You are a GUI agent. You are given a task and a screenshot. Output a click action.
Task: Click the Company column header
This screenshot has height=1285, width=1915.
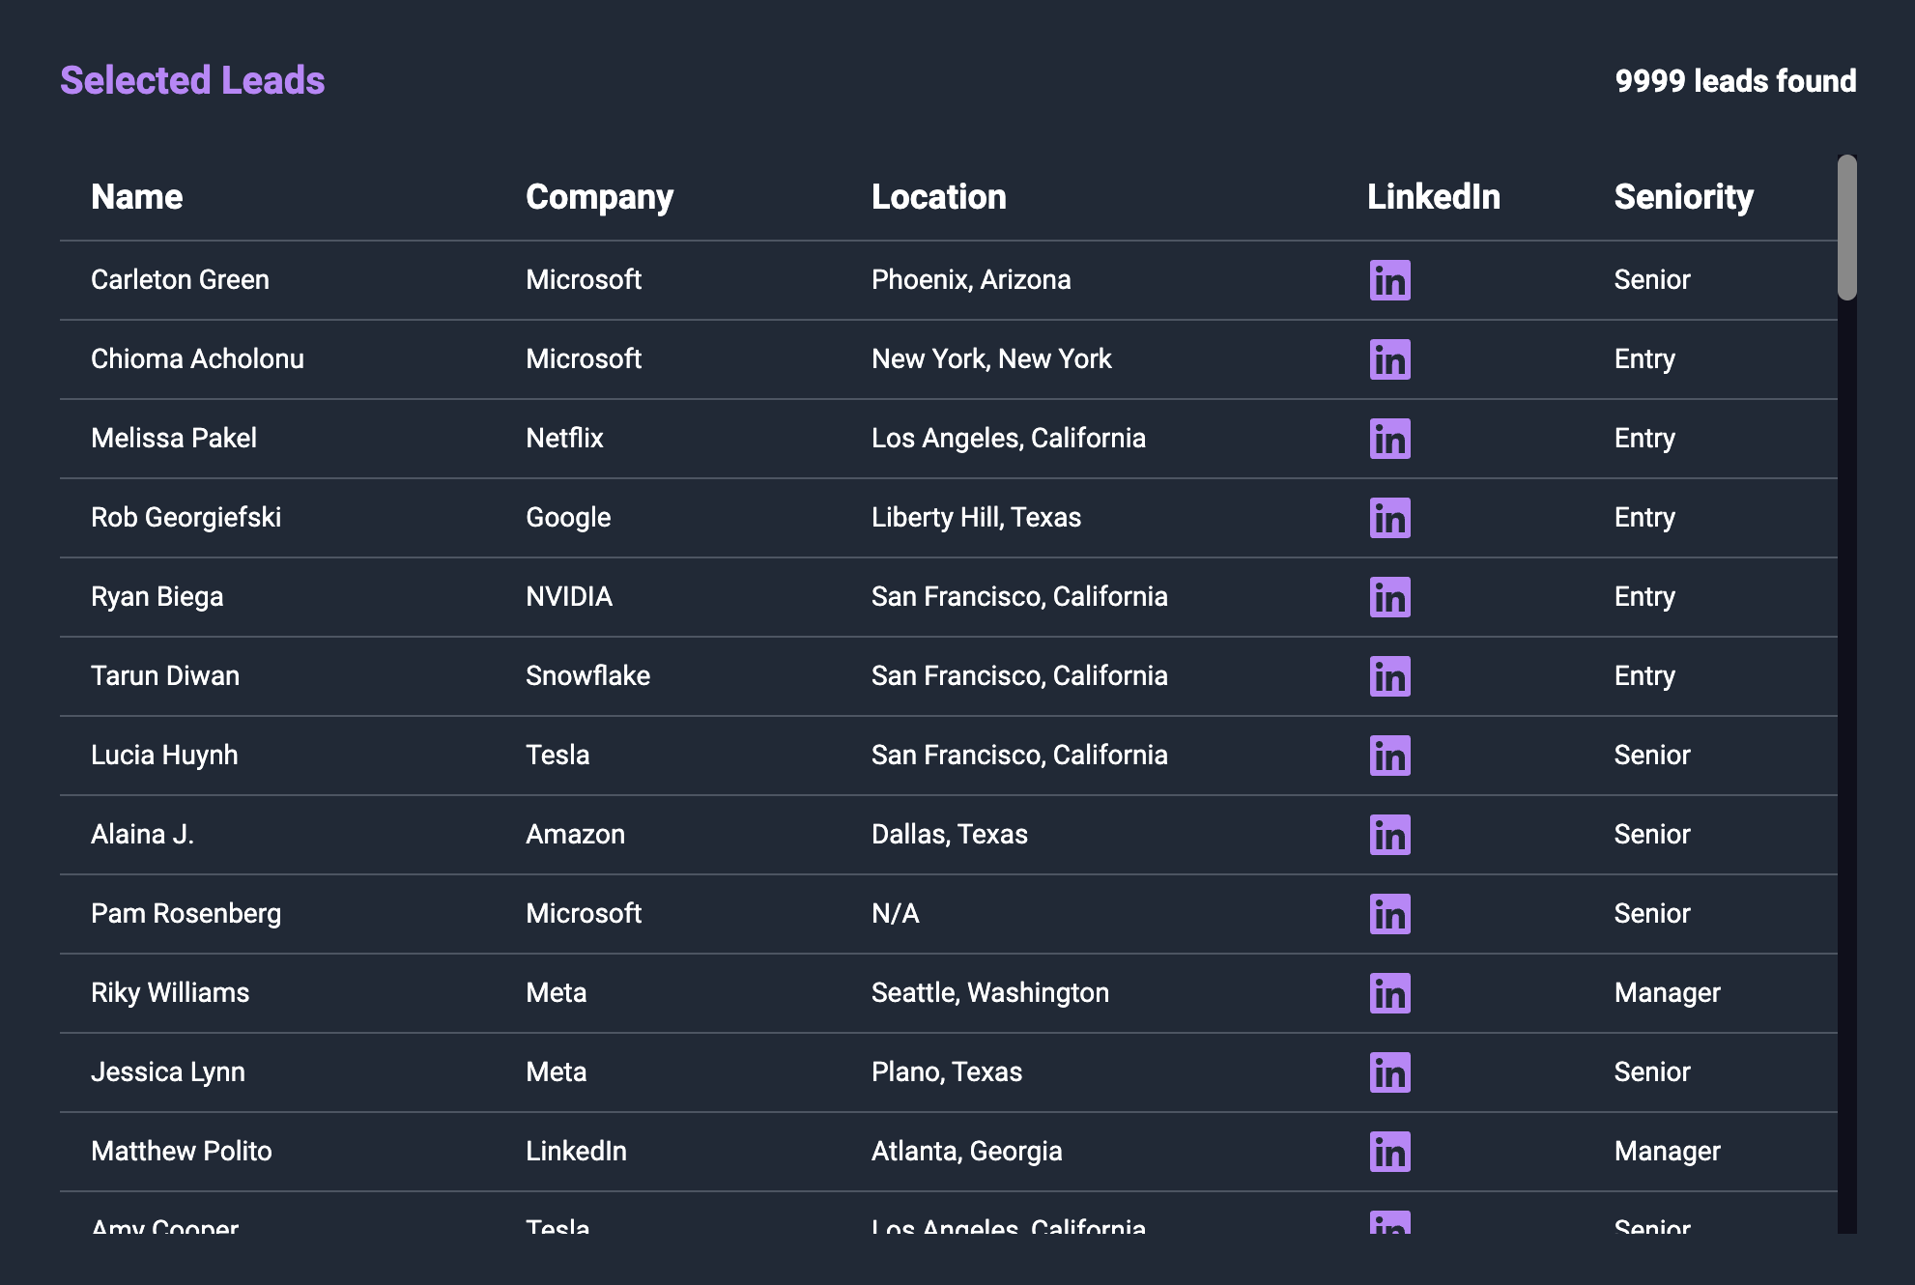click(x=599, y=197)
